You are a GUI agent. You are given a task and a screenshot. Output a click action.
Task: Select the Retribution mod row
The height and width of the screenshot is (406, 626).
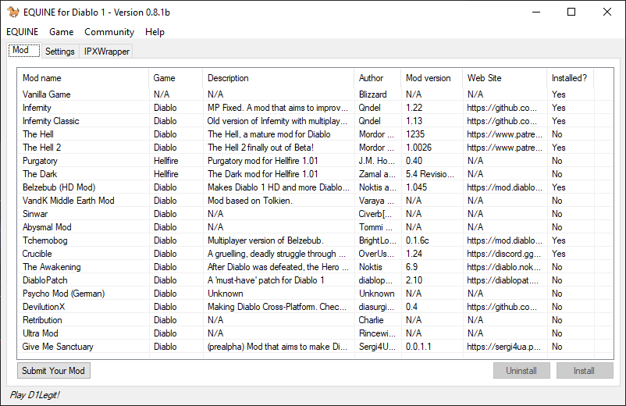point(315,320)
